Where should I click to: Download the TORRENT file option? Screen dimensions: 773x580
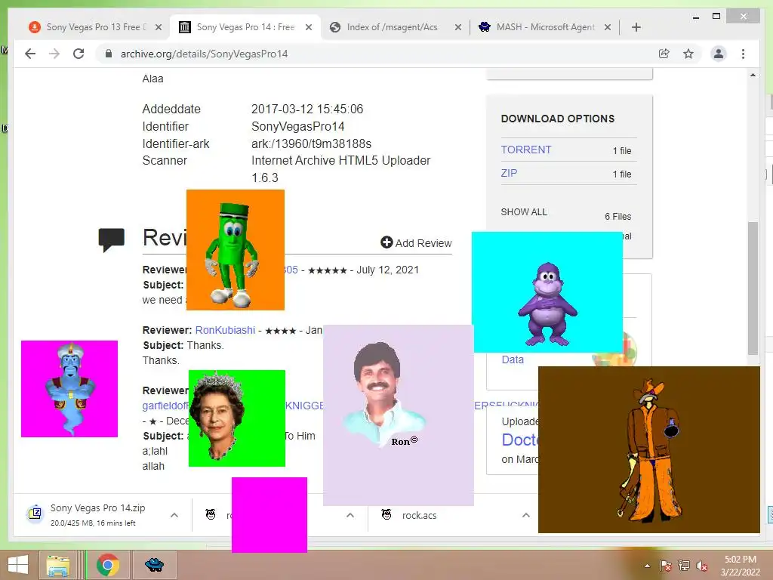[526, 150]
